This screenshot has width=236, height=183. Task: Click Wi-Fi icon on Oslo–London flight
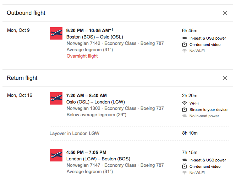coord(184,103)
